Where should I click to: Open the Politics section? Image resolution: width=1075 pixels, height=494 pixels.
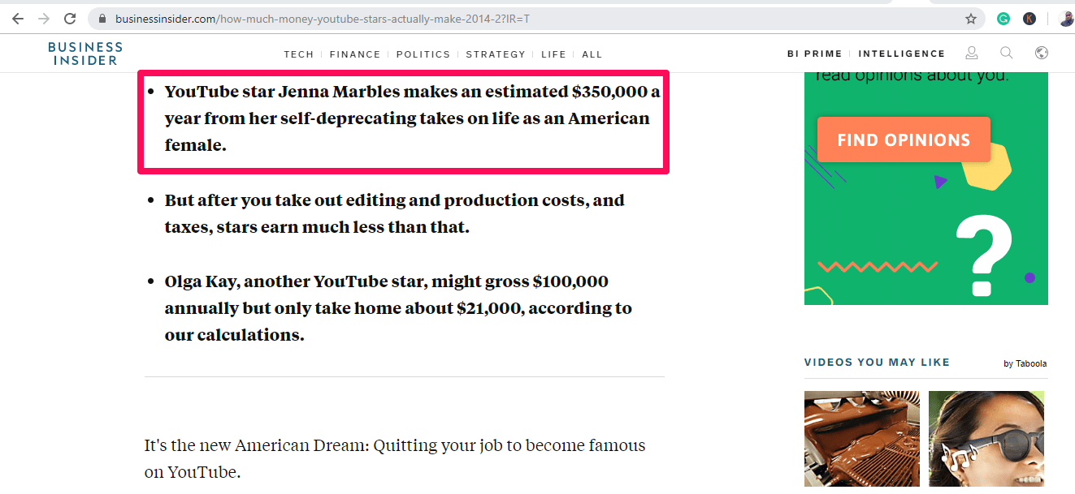(423, 54)
